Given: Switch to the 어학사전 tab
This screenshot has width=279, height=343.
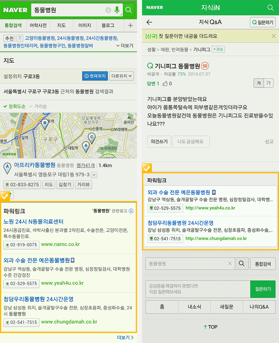Looking at the screenshot, I should coord(38,26).
